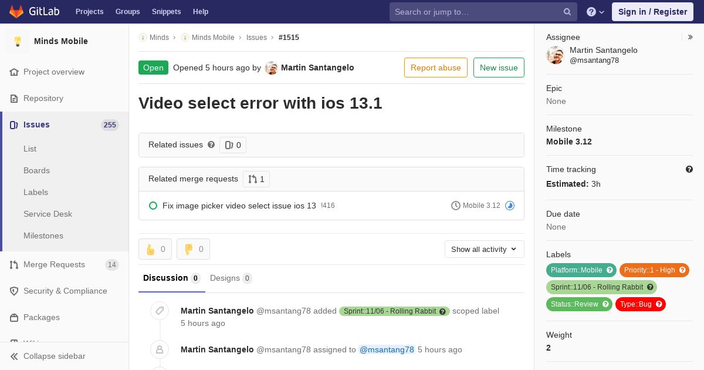
Task: Open the Help menu item
Action: click(x=201, y=12)
